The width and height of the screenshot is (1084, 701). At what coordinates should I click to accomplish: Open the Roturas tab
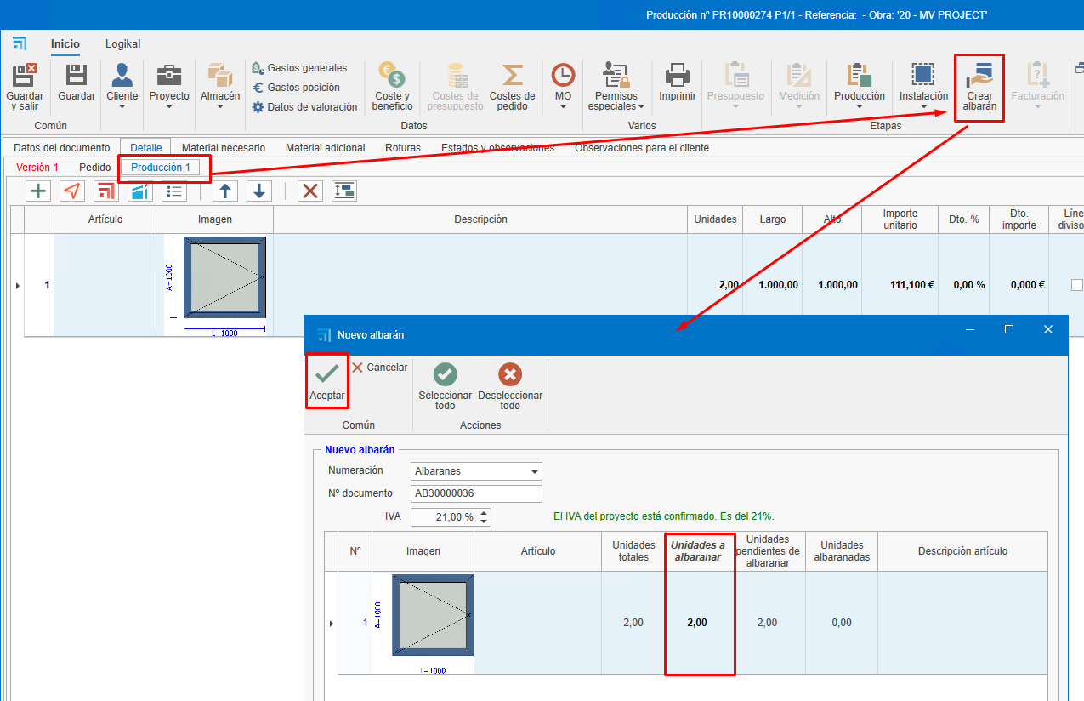(x=403, y=148)
